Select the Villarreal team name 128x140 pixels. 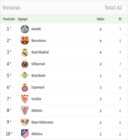pos(38,64)
